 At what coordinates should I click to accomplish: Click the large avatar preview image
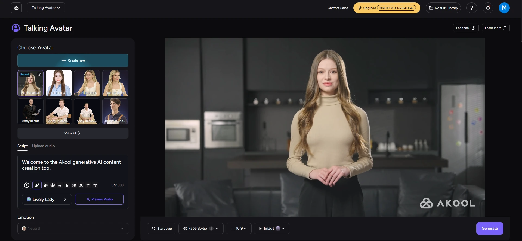(x=325, y=127)
